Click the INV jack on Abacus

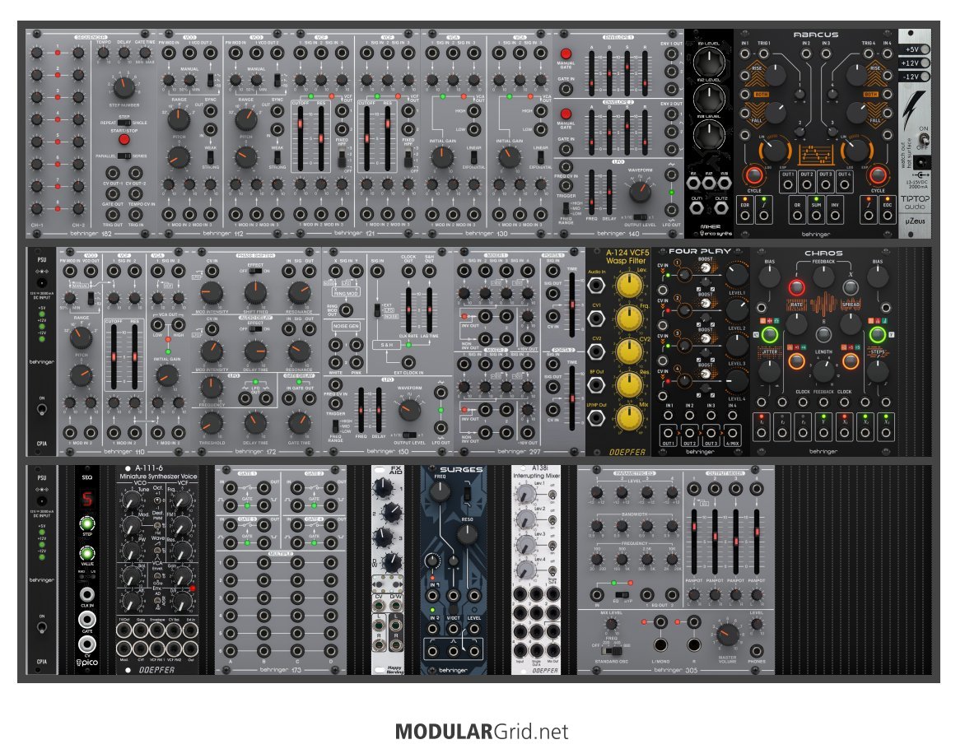tap(835, 216)
